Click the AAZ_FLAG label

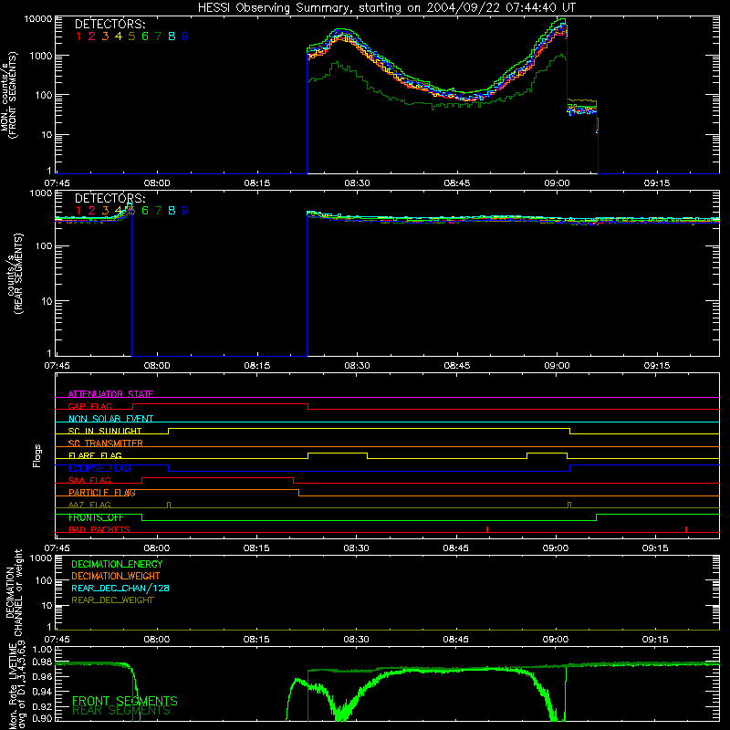point(89,505)
